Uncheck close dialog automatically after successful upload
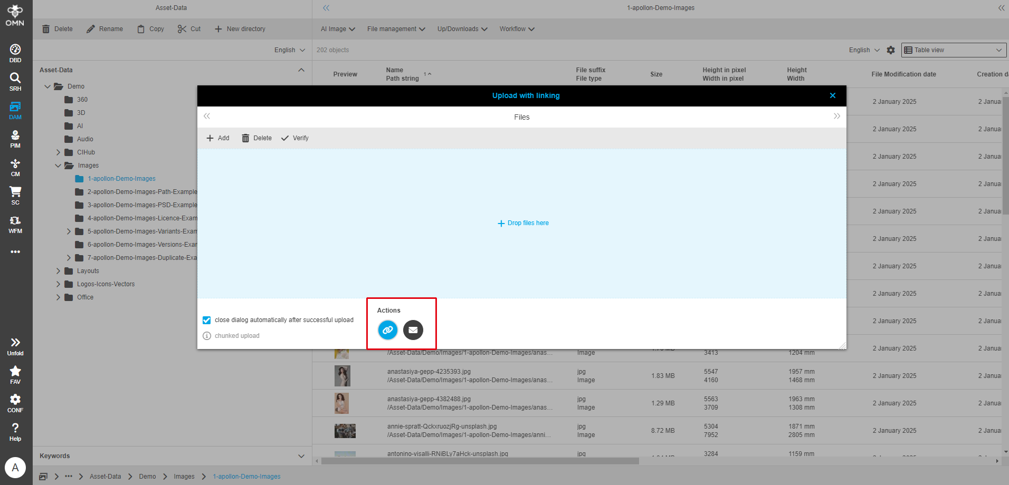The width and height of the screenshot is (1009, 485). (x=206, y=320)
